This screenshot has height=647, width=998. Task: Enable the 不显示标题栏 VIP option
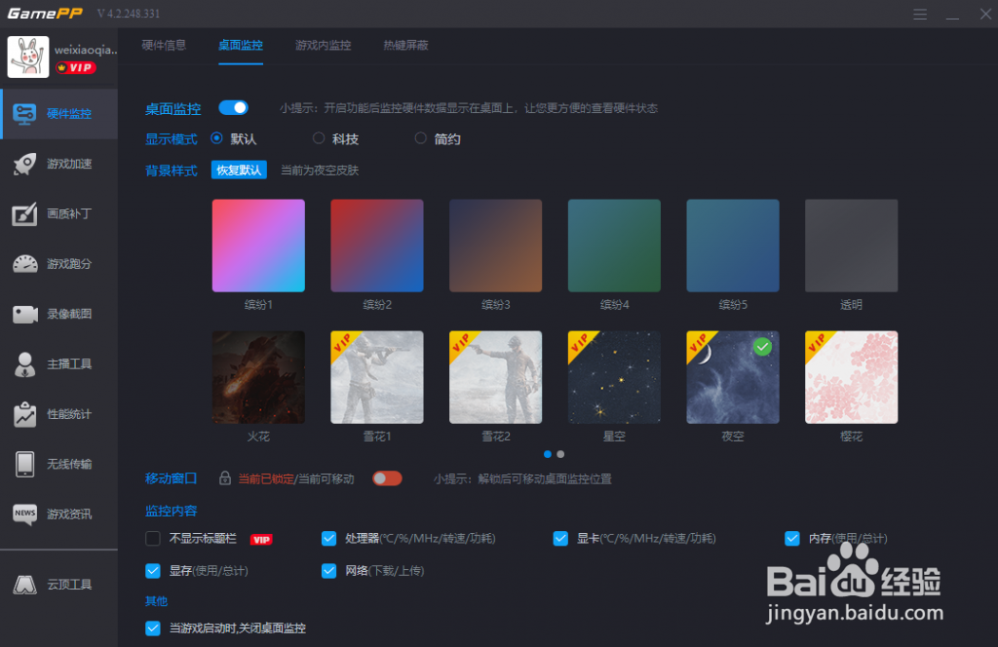[x=153, y=538]
